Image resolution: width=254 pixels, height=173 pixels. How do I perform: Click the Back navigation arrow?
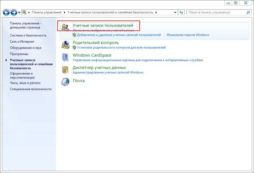click(x=6, y=12)
